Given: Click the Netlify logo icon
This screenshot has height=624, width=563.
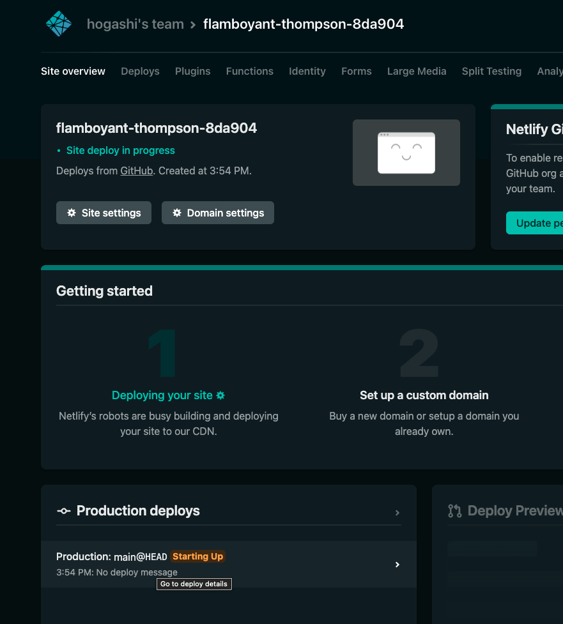Looking at the screenshot, I should click(x=59, y=24).
